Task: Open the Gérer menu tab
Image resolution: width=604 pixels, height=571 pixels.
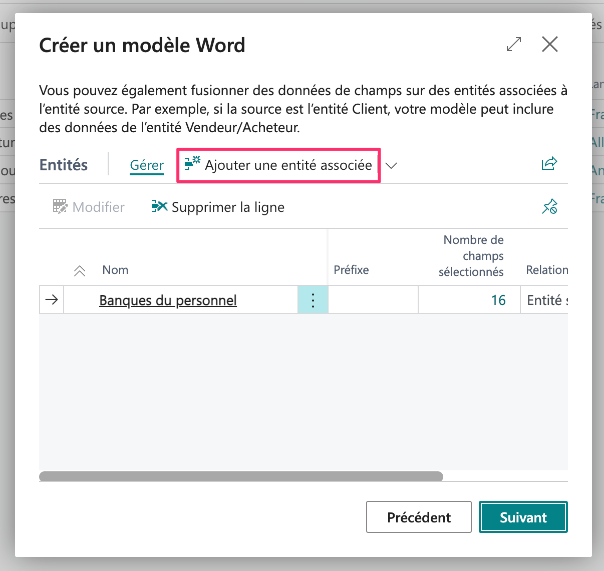Action: tap(147, 165)
